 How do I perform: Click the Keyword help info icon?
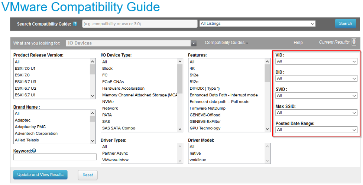click(34, 151)
